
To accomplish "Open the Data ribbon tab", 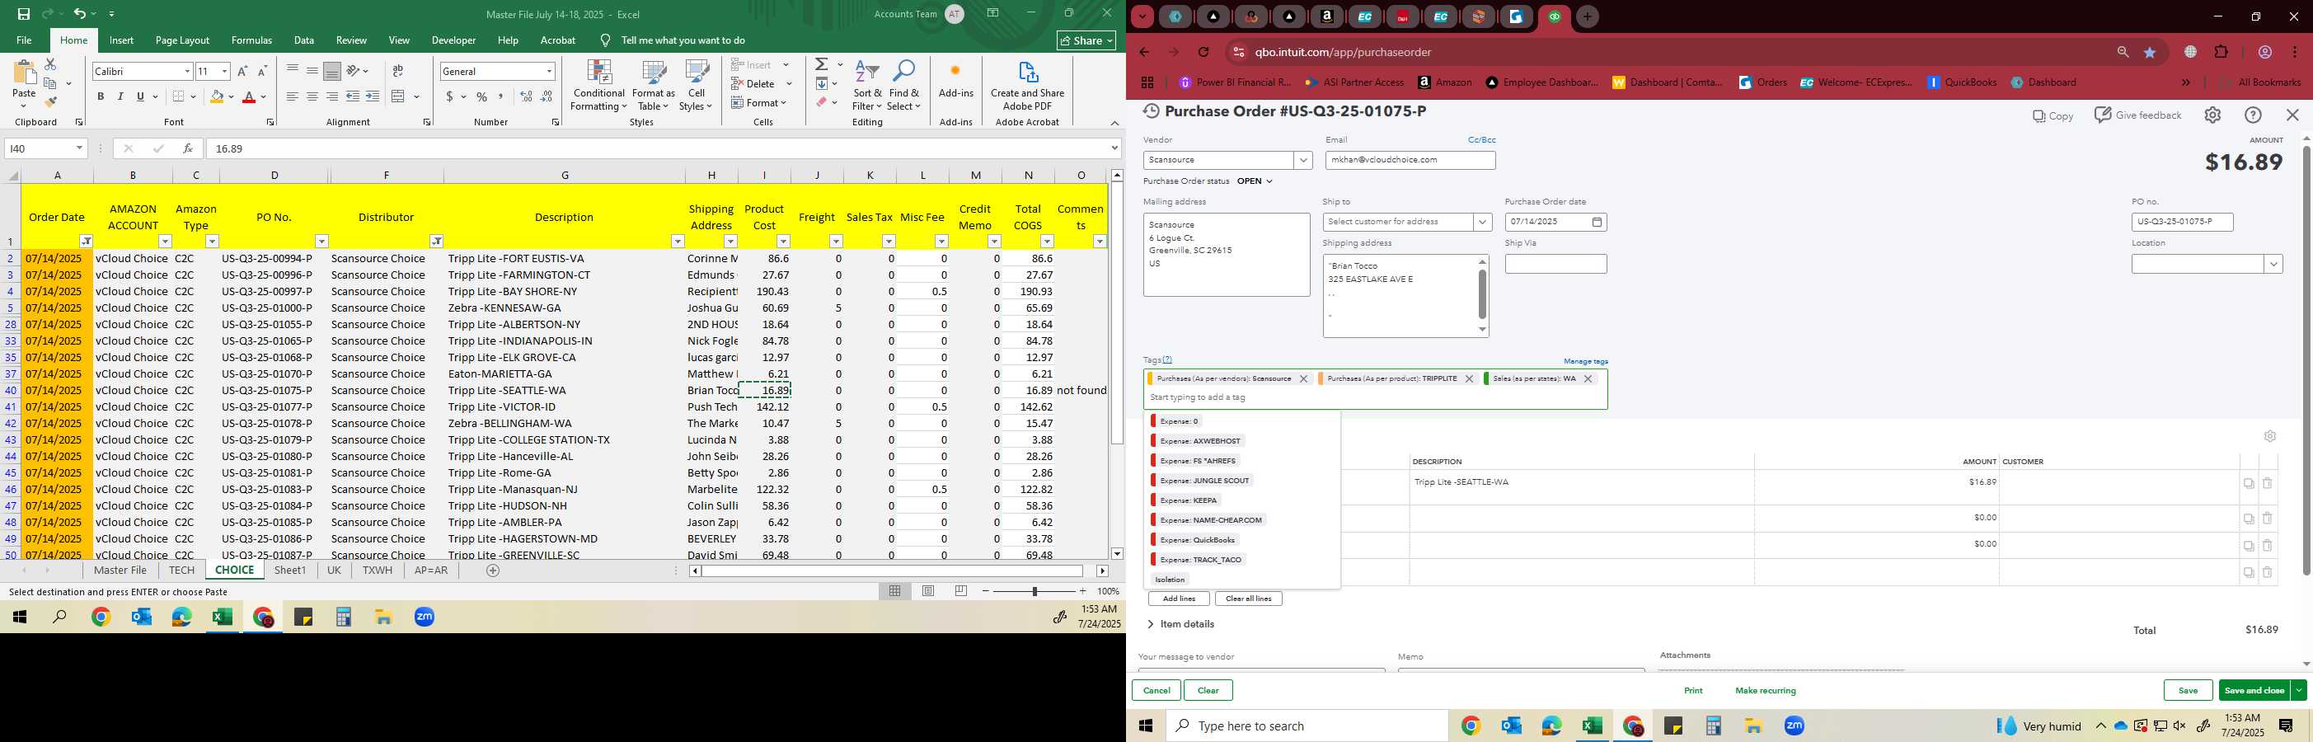I will tap(304, 40).
